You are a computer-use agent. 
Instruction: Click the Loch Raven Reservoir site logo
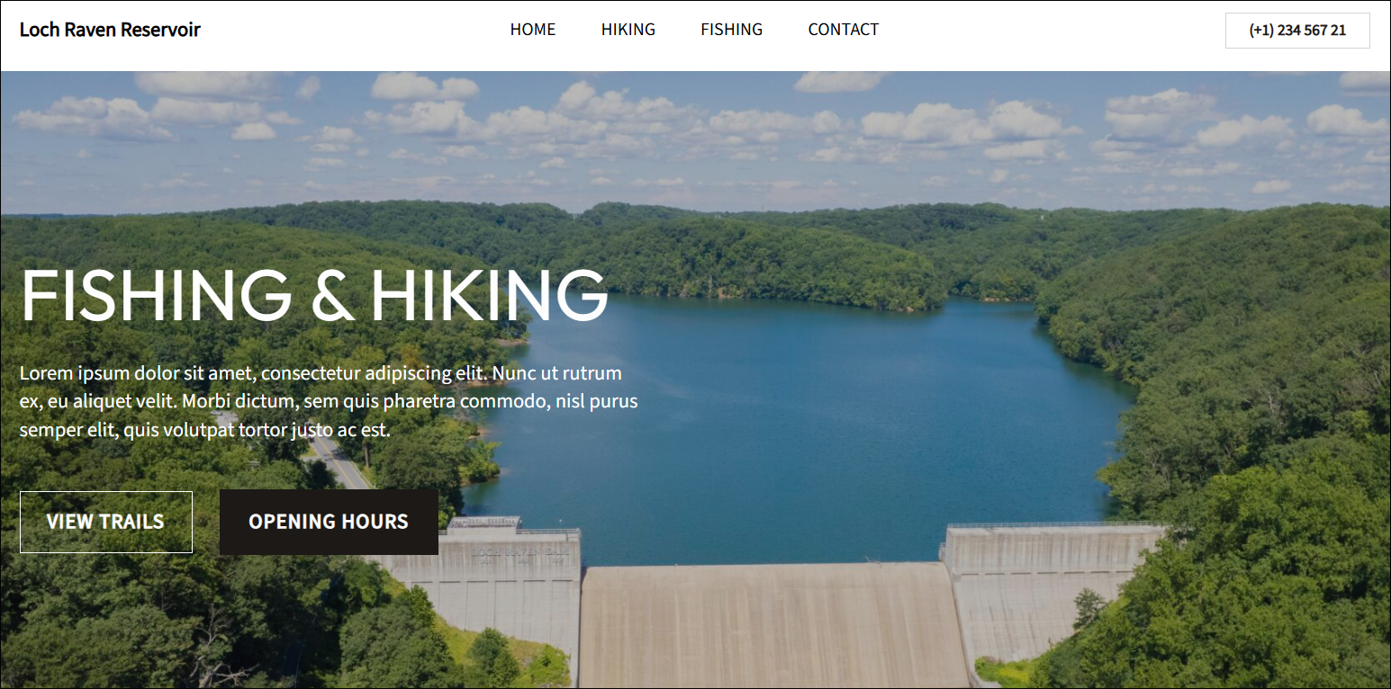click(x=110, y=30)
